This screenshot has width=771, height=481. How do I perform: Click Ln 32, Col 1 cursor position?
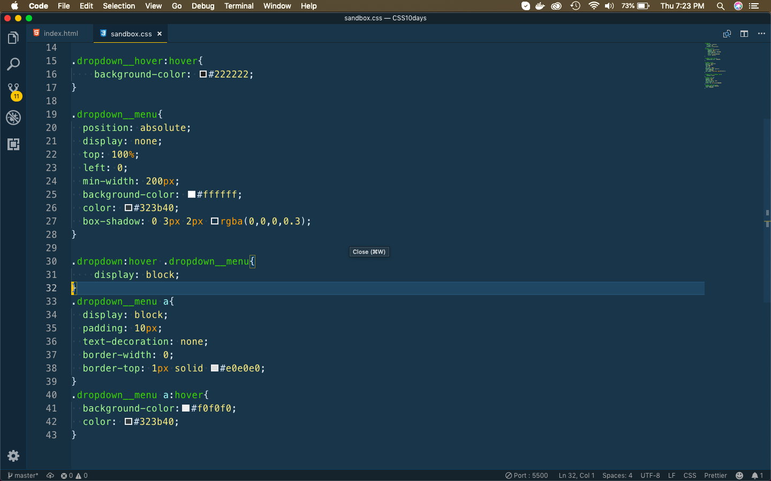[x=577, y=476]
